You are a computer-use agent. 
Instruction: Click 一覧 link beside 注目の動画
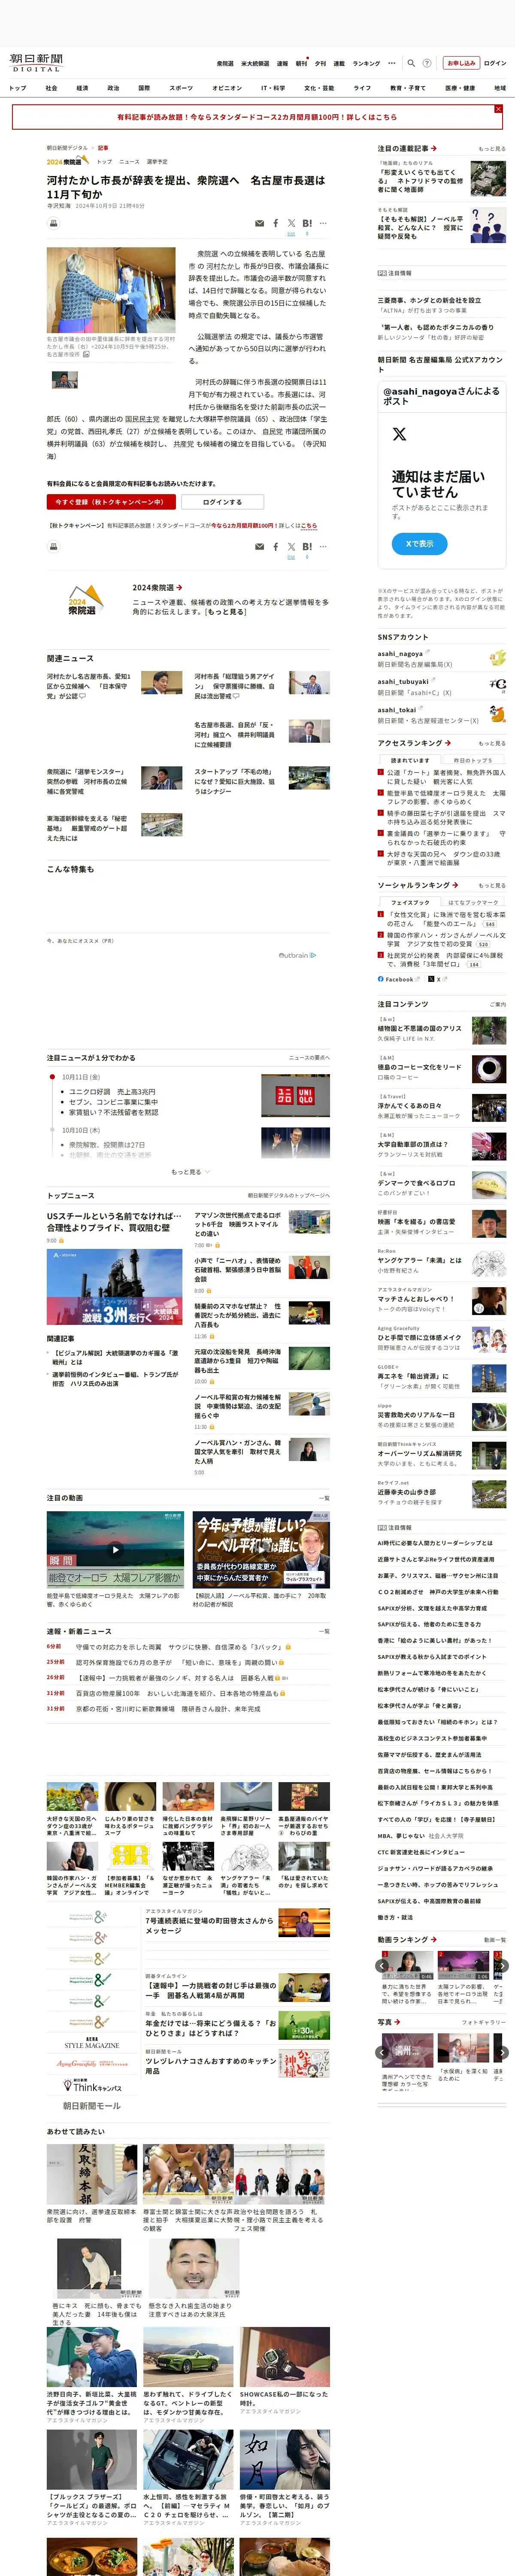tap(324, 1498)
